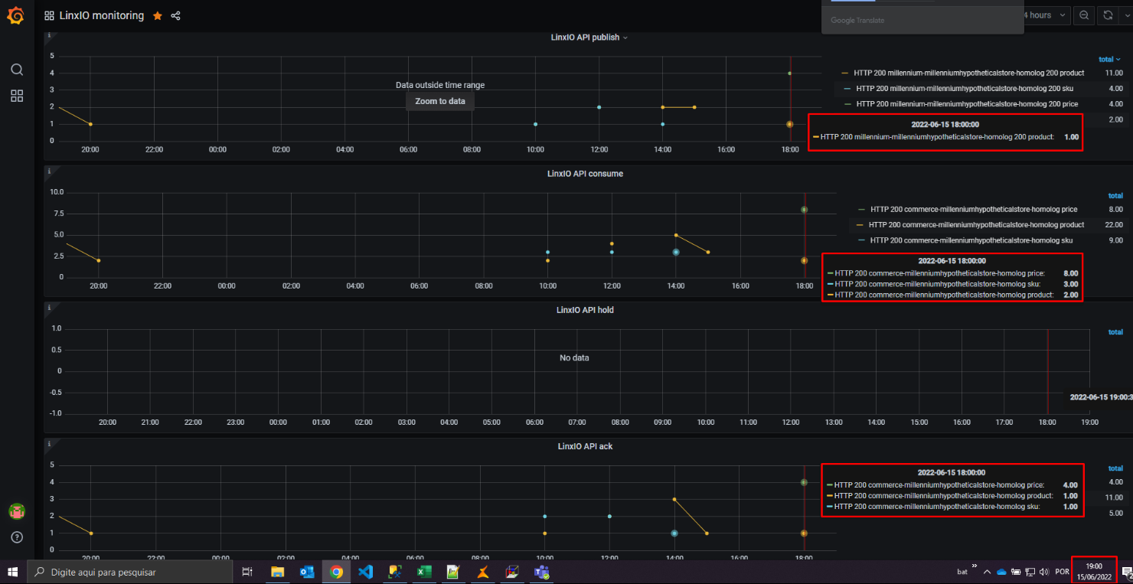
Task: Toggle the consume product legend series
Action: click(x=977, y=225)
